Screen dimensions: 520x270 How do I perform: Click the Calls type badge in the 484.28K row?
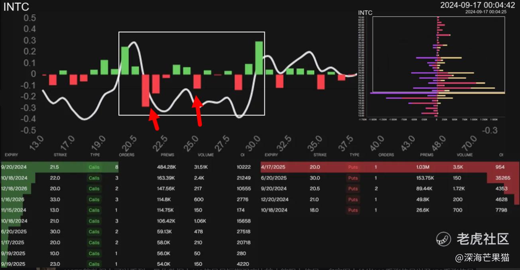coord(94,167)
